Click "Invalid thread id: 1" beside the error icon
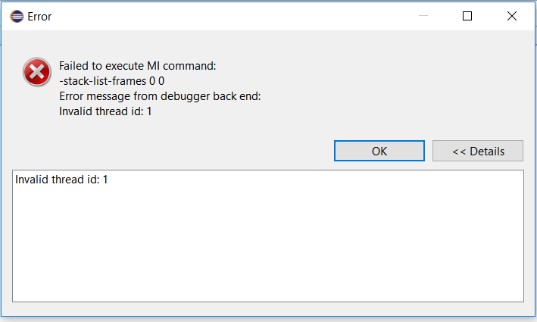The width and height of the screenshot is (537, 322). pyautogui.click(x=106, y=111)
